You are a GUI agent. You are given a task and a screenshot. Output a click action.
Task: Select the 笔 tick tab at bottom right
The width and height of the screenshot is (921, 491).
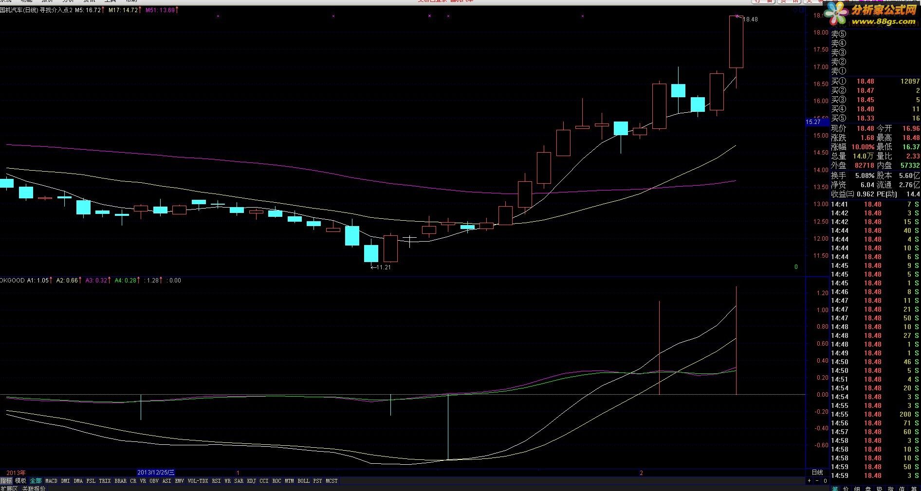[x=835, y=488]
